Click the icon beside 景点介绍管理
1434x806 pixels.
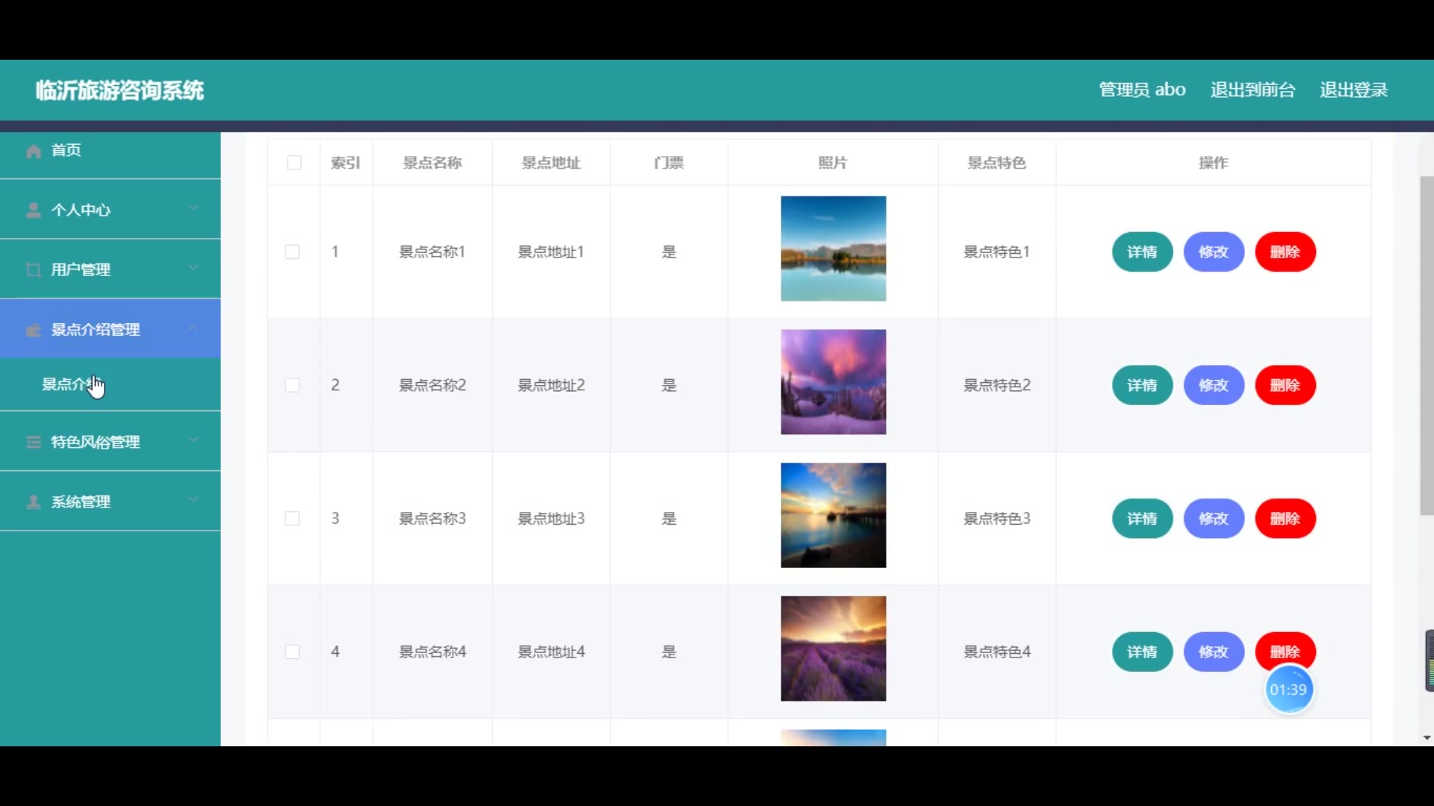[34, 330]
